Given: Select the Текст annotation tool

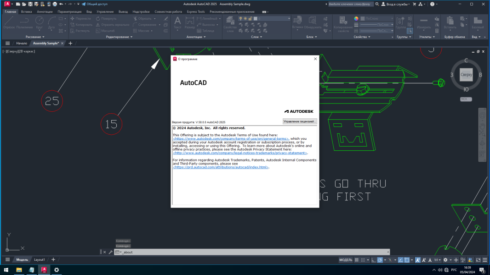Looking at the screenshot, I should tap(177, 23).
